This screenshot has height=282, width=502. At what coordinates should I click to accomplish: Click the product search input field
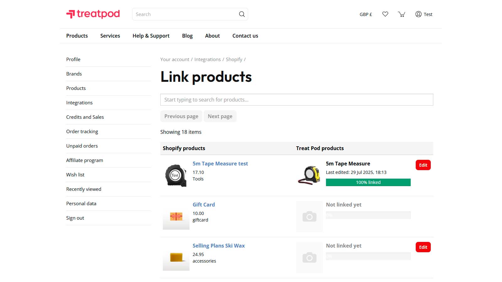click(x=297, y=100)
